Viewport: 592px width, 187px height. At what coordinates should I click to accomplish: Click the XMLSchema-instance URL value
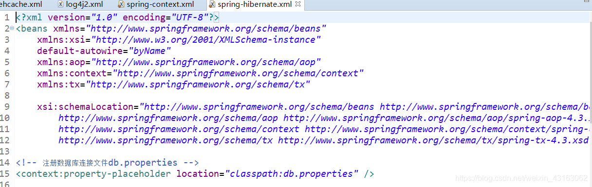pos(206,39)
